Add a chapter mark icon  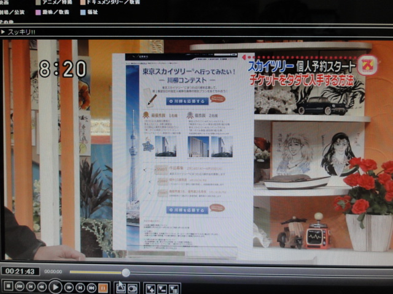click(150, 289)
